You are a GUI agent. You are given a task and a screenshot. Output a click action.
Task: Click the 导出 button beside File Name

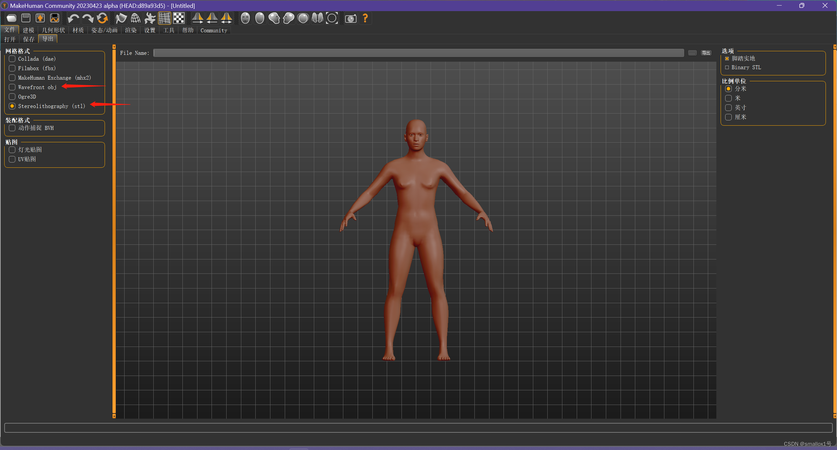(706, 53)
